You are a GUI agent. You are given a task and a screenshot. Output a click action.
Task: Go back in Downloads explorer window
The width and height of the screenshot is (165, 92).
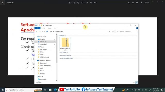pos(37,31)
